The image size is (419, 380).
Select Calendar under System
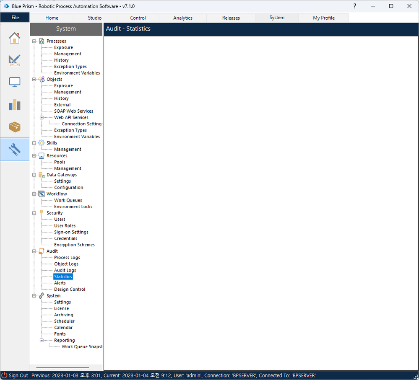(63, 328)
